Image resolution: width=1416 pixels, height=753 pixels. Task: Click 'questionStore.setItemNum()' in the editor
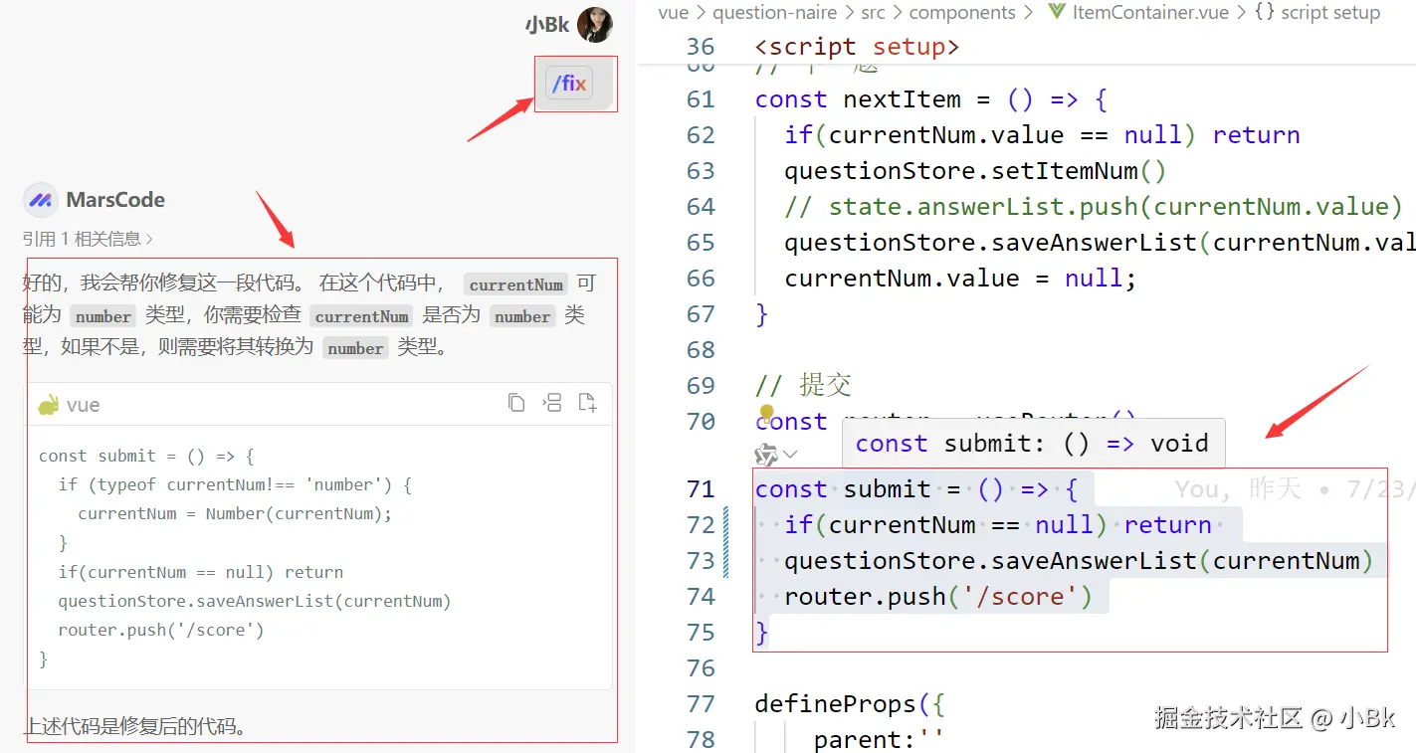(975, 170)
